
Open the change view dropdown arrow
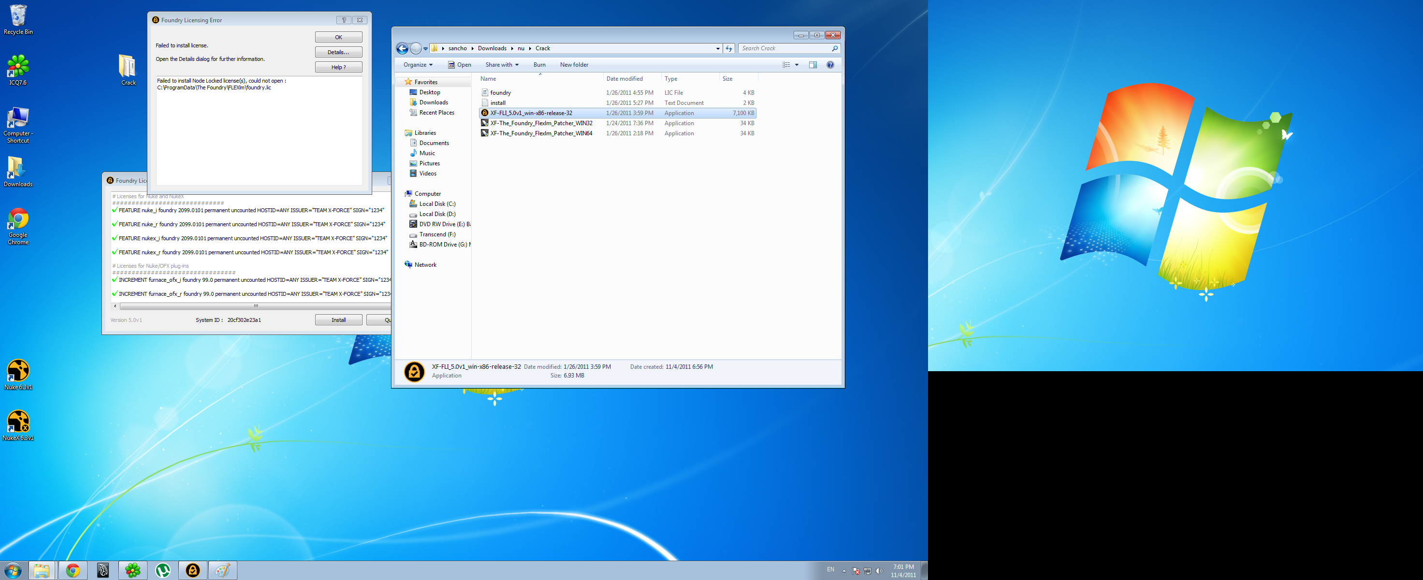pos(797,65)
